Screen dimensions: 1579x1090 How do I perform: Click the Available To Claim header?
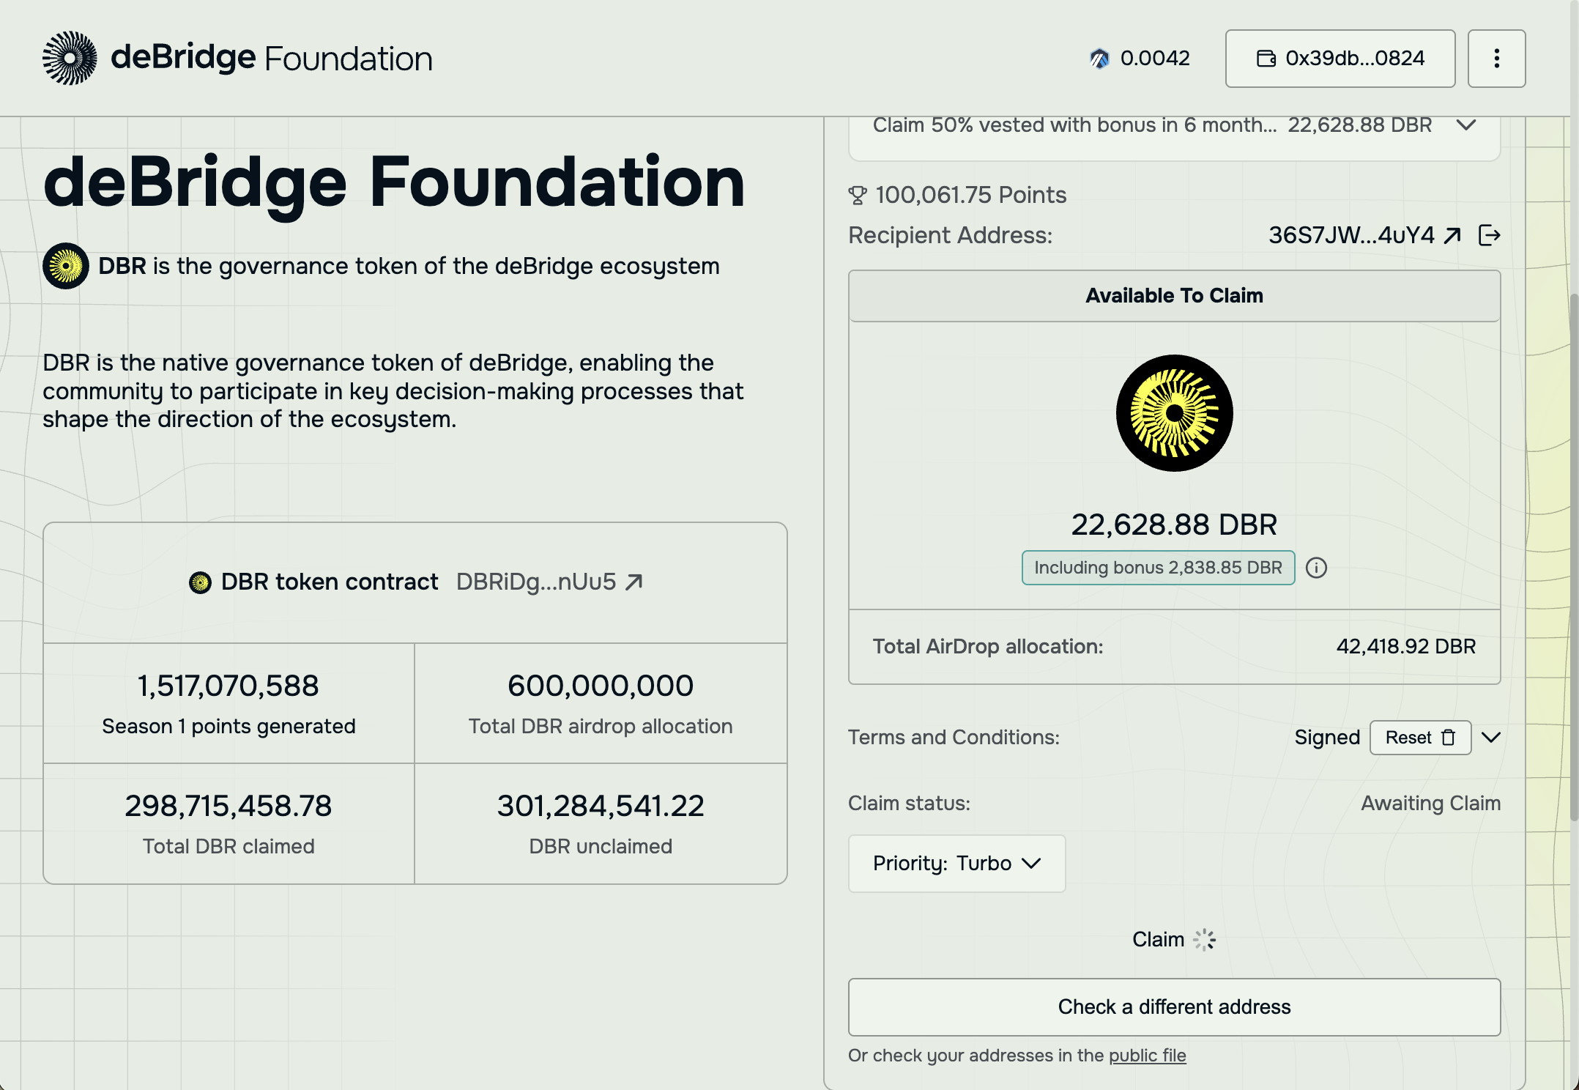1174,296
